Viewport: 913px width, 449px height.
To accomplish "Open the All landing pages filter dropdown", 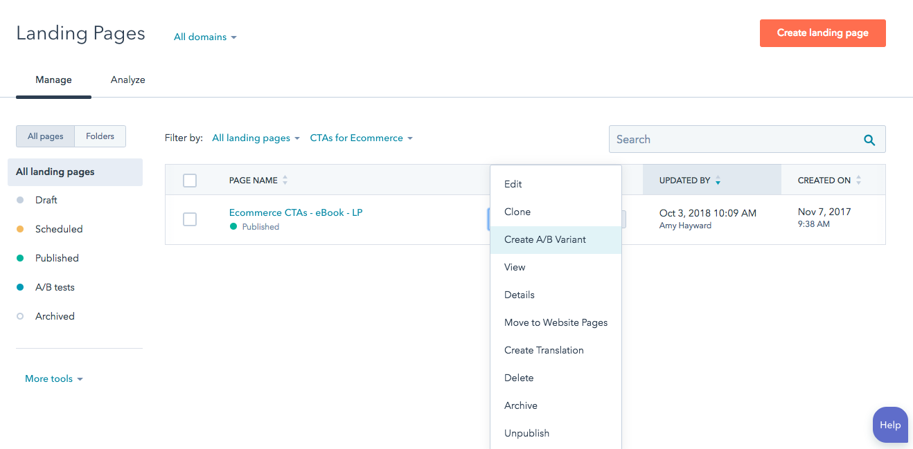I will point(256,138).
